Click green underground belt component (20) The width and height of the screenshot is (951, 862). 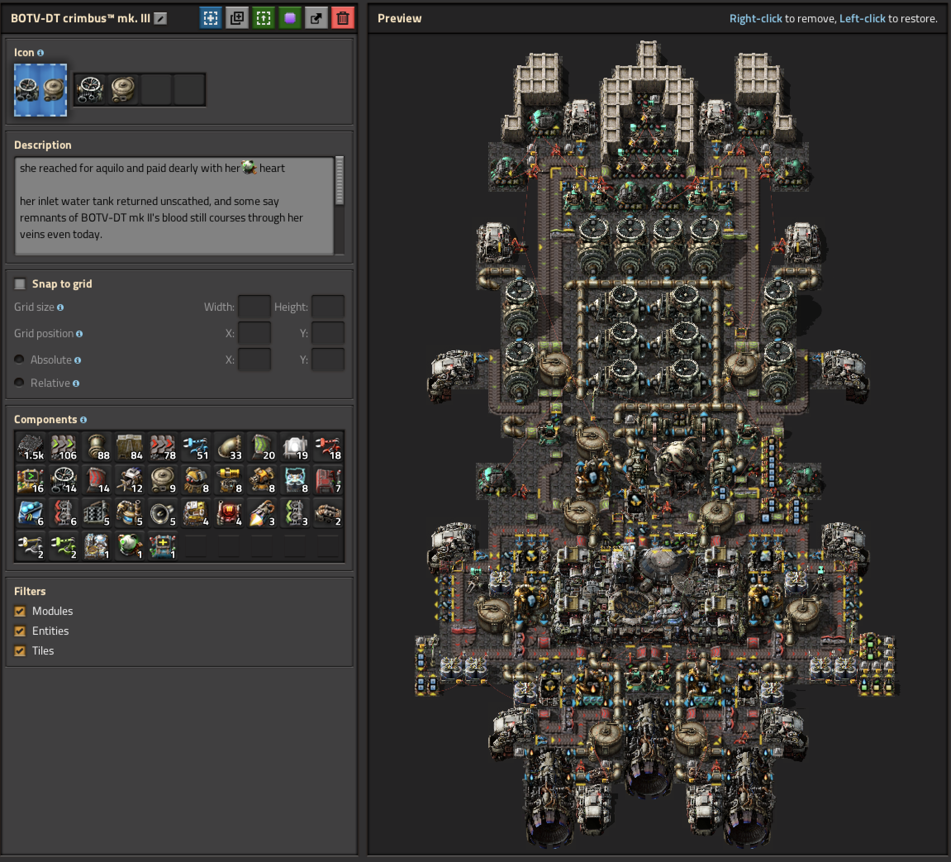[x=262, y=447]
